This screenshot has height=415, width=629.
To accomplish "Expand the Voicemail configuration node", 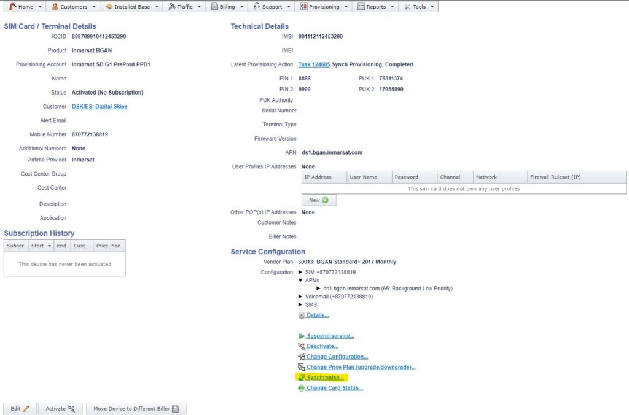I will point(300,297).
